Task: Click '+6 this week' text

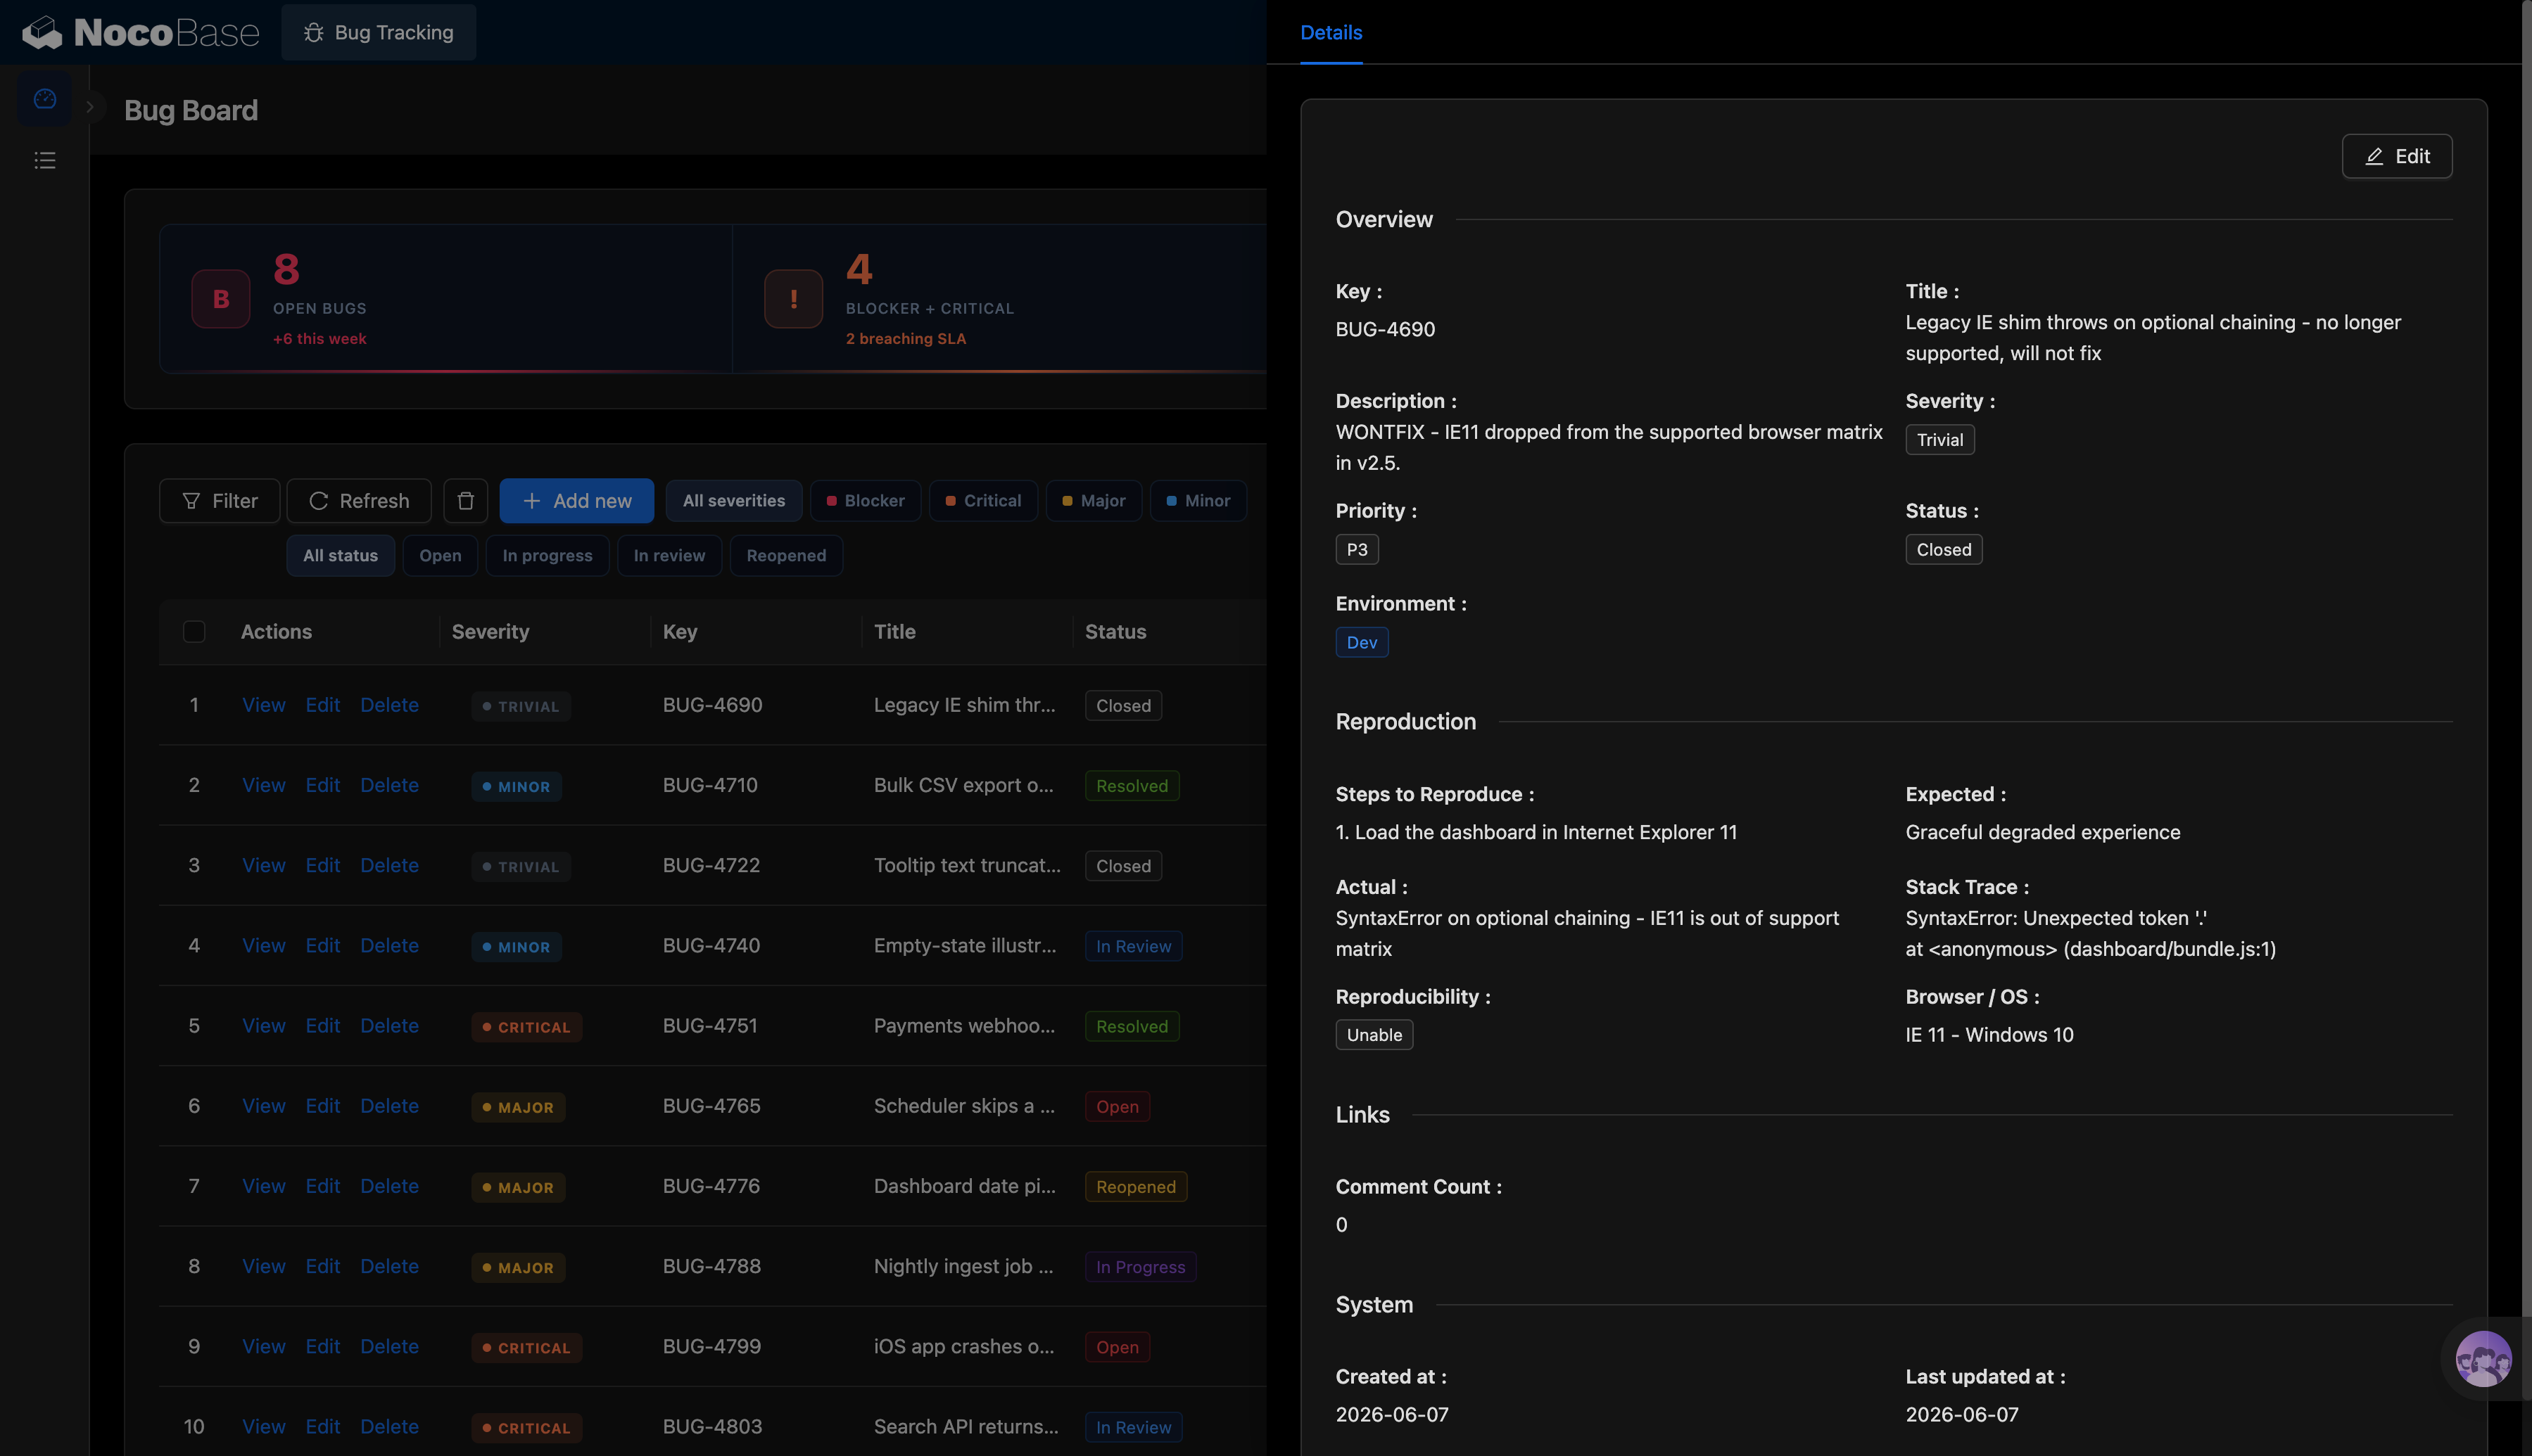Action: (x=319, y=339)
